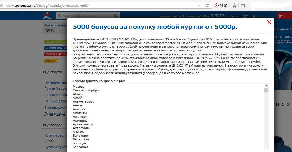The height and width of the screenshot is (152, 292).
Task: Select the ЛУЧШАЯ ЦЕНА filter tag
Action: point(56,54)
